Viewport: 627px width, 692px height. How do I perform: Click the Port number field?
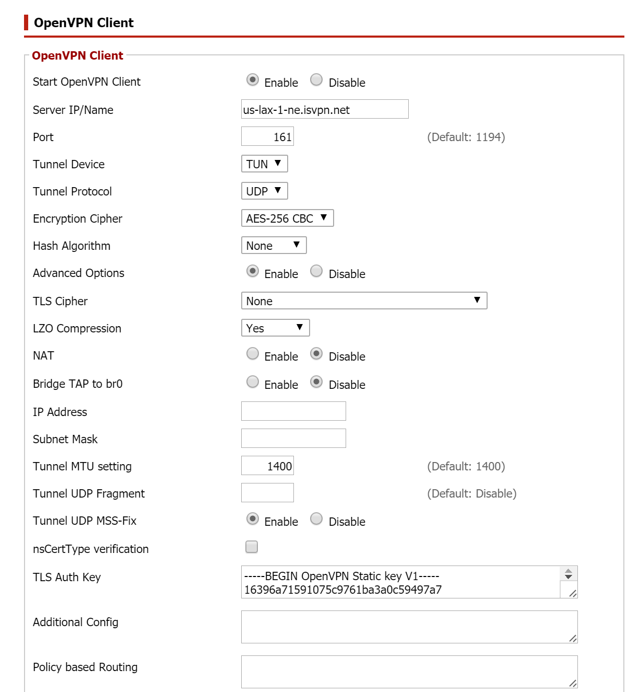[267, 136]
